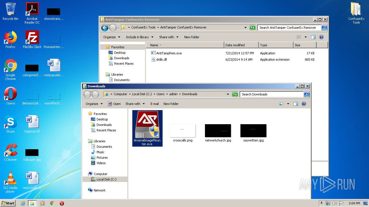369x207 pixels.
Task: Click the Start button
Action: coord(8,203)
